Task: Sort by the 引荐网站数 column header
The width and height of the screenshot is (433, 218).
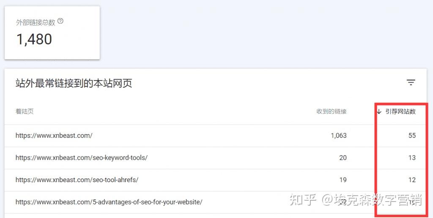Action: coord(400,111)
